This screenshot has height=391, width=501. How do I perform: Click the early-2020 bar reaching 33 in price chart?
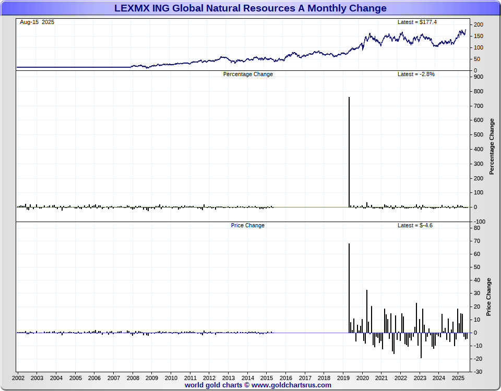[367, 311]
